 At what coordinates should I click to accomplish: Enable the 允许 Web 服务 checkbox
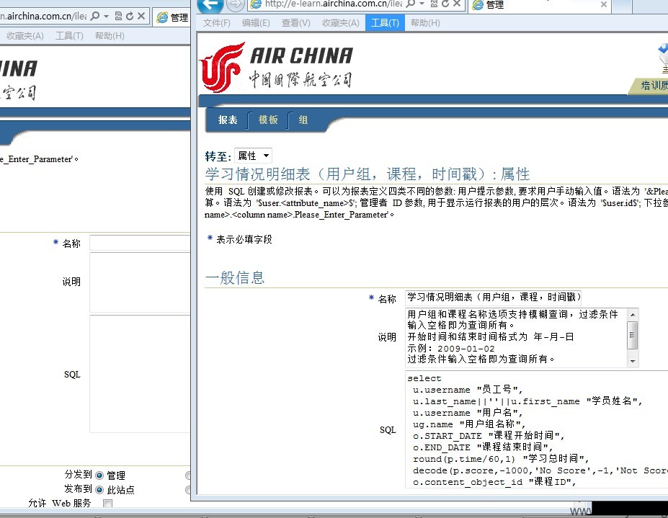point(108,504)
